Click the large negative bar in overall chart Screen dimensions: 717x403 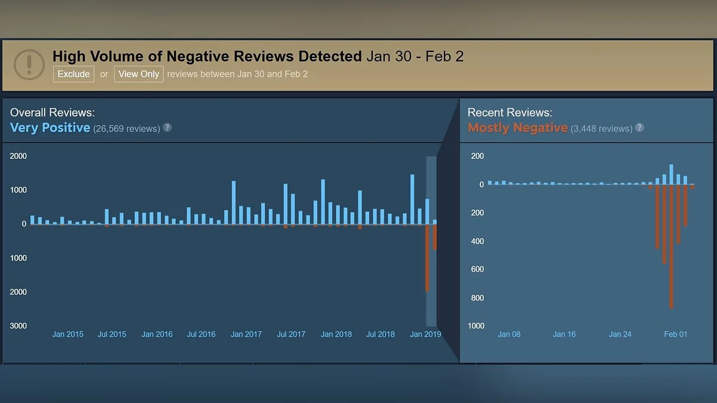[x=427, y=258]
